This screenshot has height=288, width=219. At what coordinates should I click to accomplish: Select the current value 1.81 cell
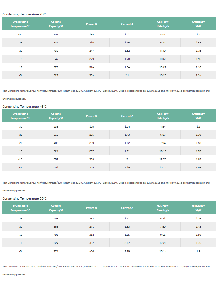127,151
